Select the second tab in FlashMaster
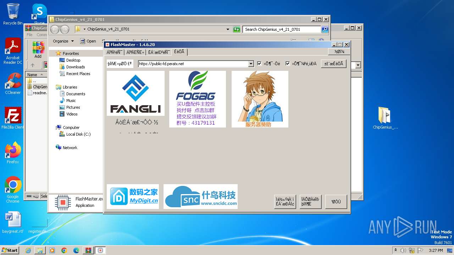 pyautogui.click(x=135, y=52)
